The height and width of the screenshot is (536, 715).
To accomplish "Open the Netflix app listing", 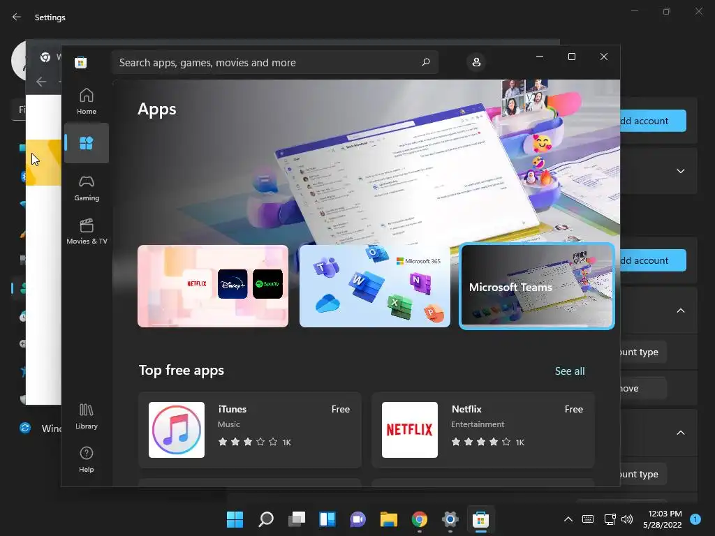I will [483, 430].
